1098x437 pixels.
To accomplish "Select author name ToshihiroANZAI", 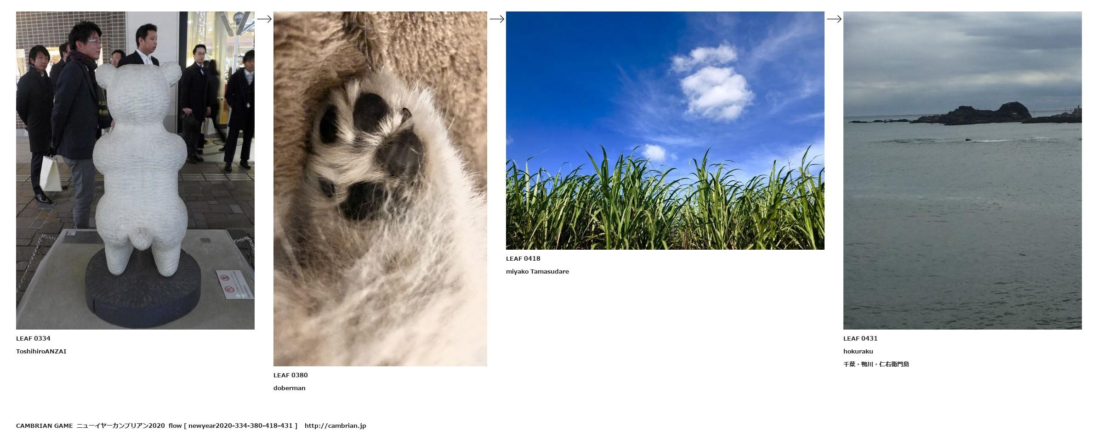I will tap(41, 351).
